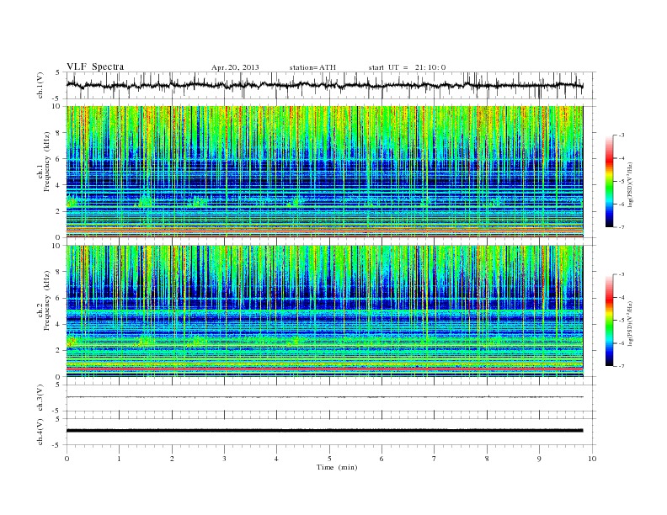
Task: Select the "Apr. 20, 2013" date label
Action: point(235,67)
